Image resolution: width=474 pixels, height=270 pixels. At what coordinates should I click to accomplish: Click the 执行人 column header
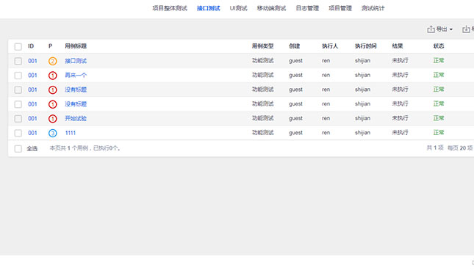point(330,46)
